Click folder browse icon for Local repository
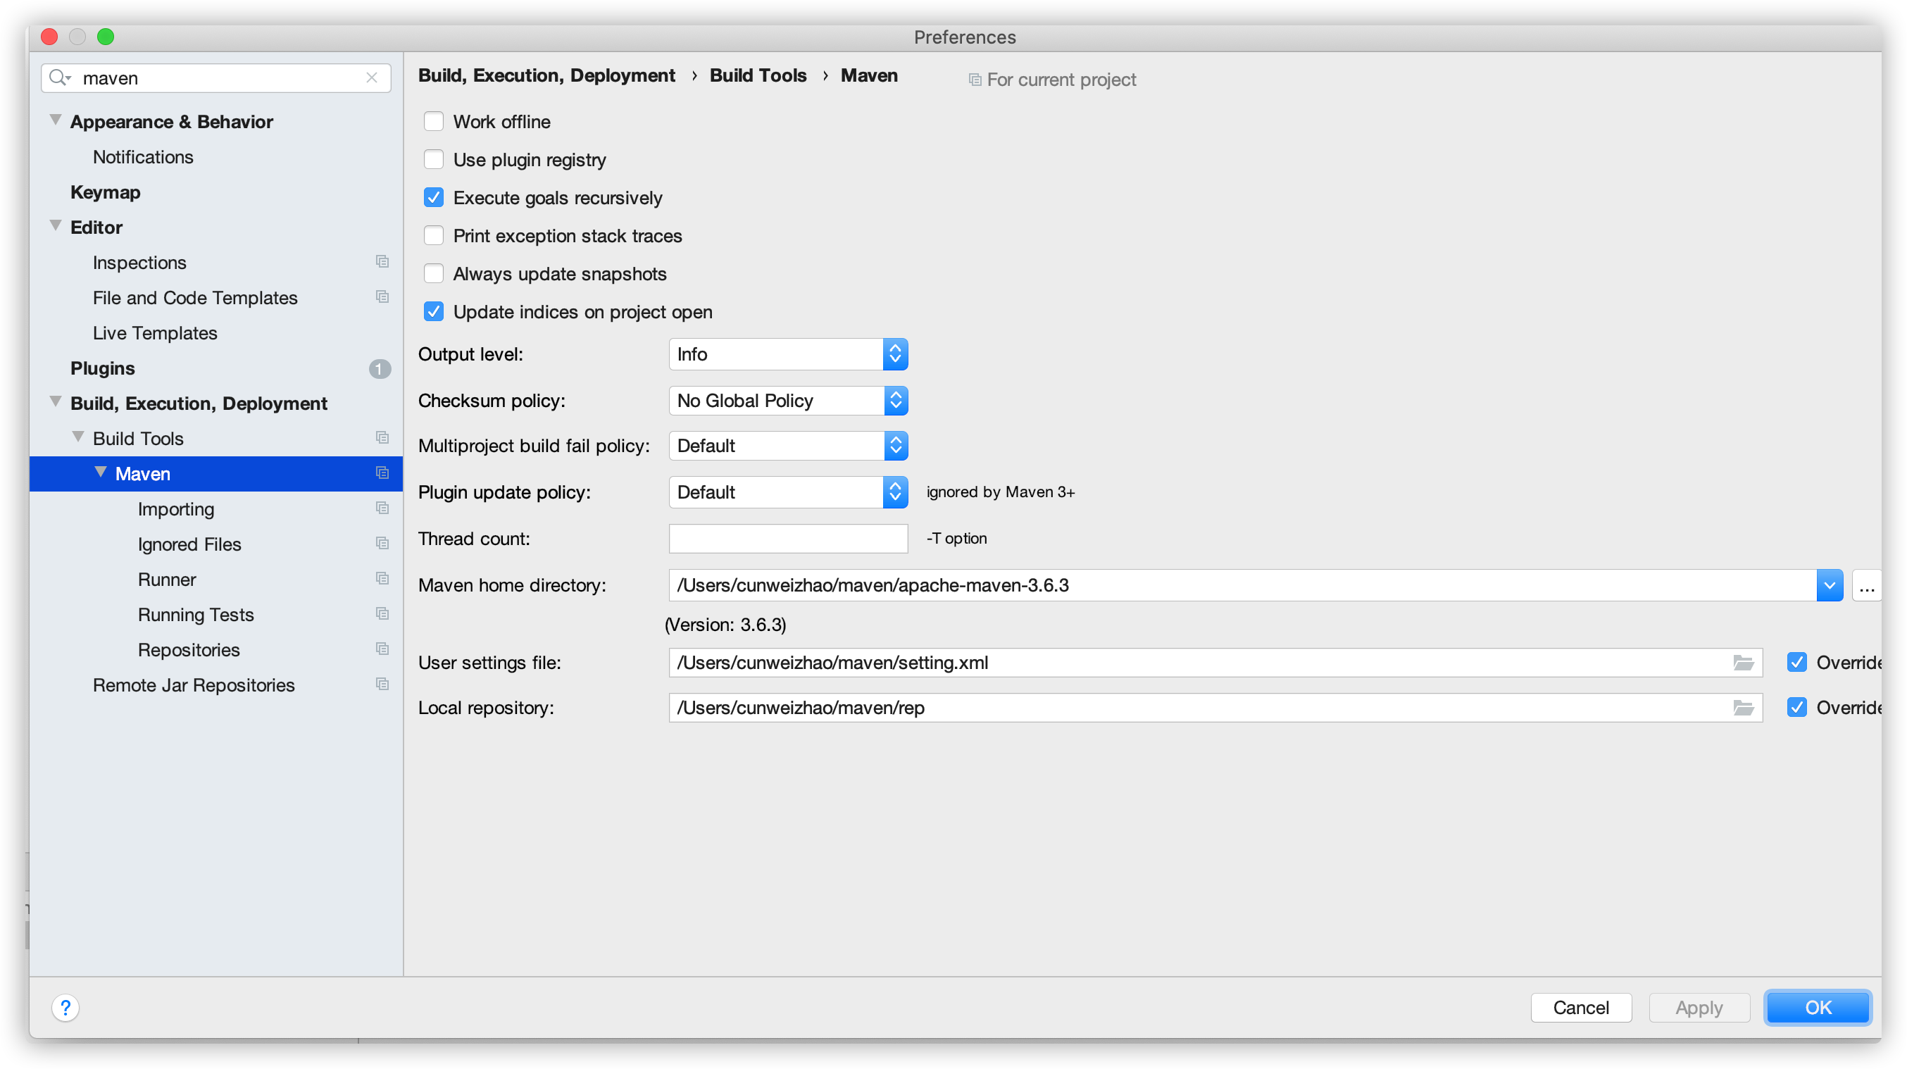The height and width of the screenshot is (1069, 1907). pyautogui.click(x=1743, y=708)
